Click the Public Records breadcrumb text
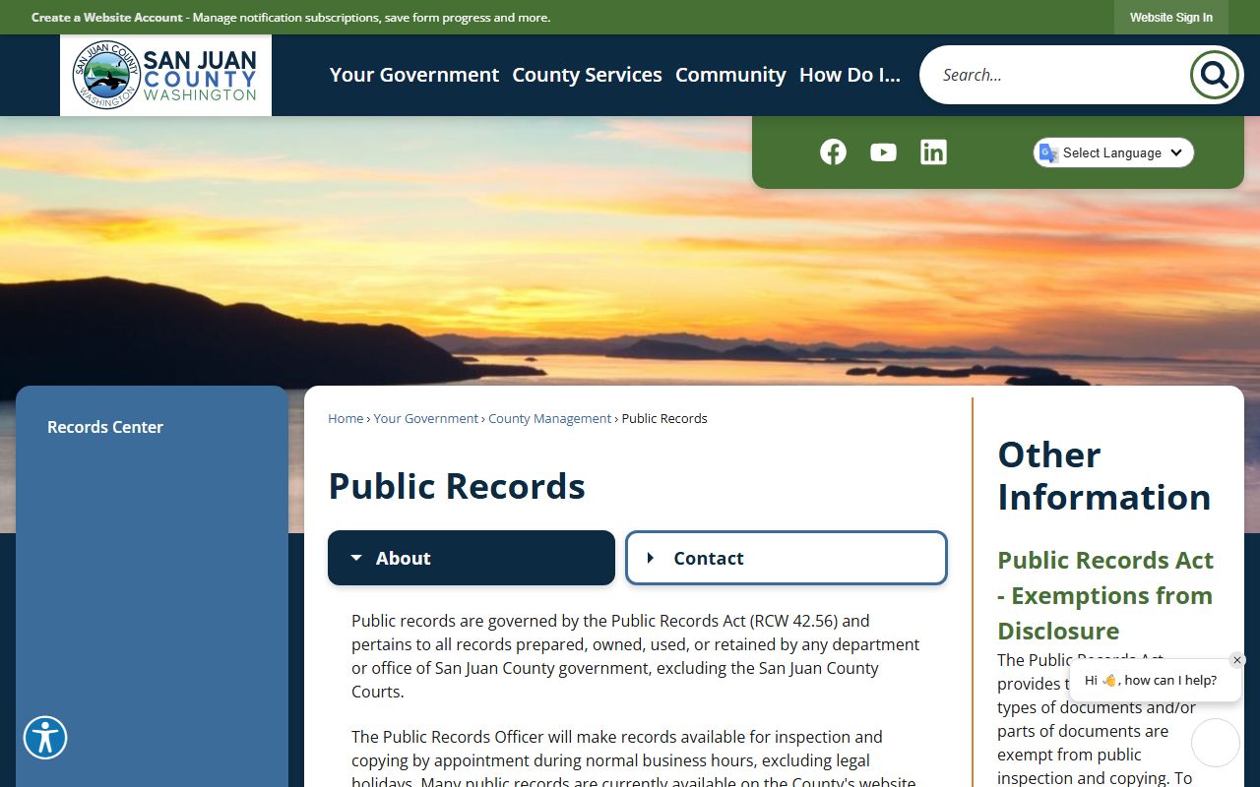Screen dimensions: 1260x787 coord(664,418)
